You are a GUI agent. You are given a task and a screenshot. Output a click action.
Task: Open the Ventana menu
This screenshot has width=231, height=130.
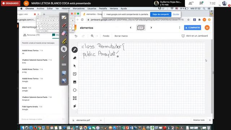(x=114, y=9)
